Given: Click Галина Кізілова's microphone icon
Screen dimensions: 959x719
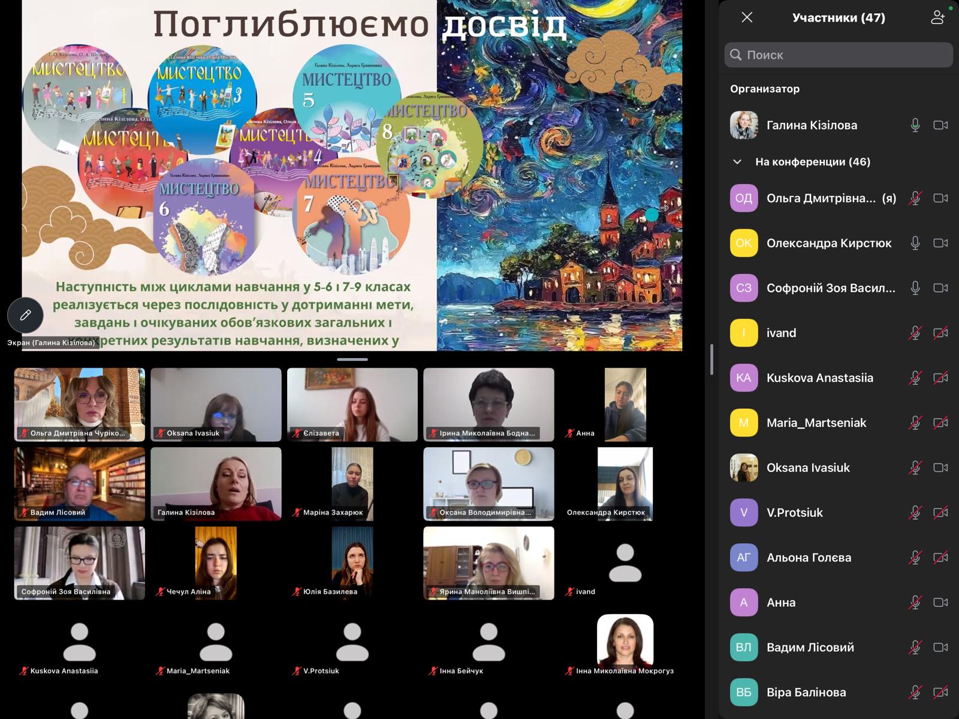Looking at the screenshot, I should 915,125.
